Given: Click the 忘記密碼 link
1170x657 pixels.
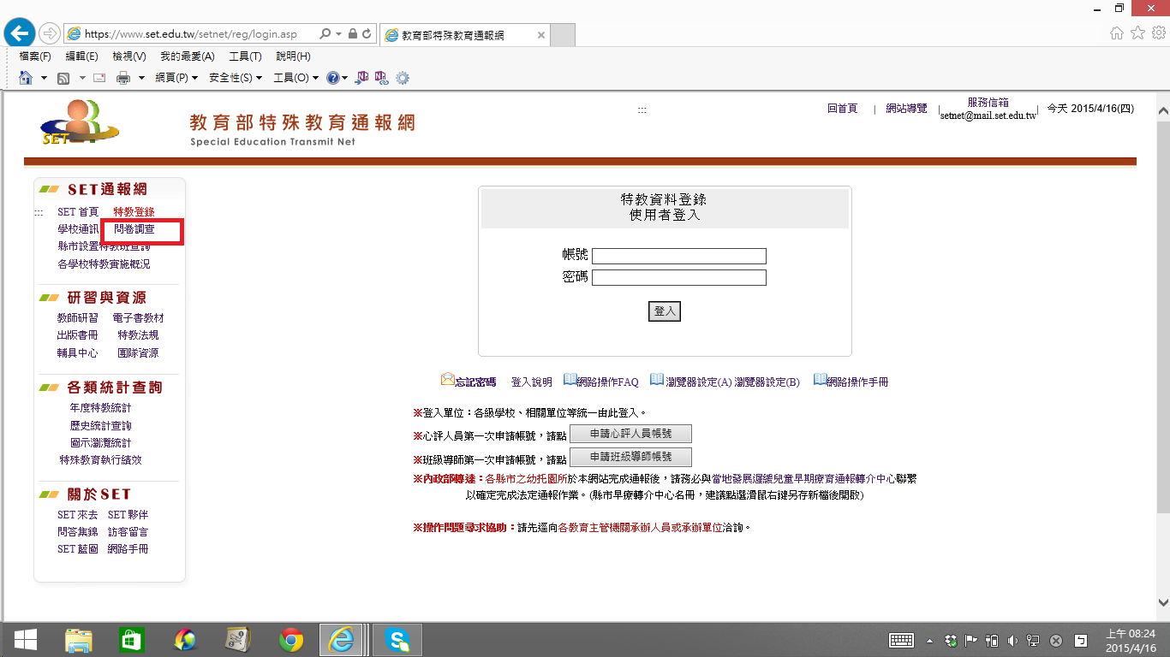Looking at the screenshot, I should point(475,382).
